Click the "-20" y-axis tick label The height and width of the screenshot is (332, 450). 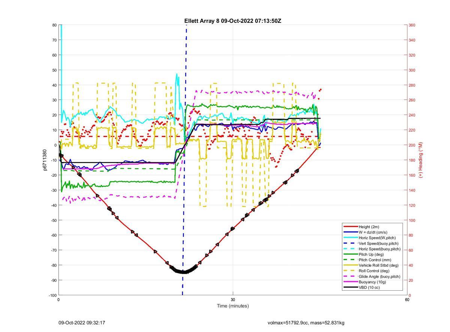click(54, 175)
